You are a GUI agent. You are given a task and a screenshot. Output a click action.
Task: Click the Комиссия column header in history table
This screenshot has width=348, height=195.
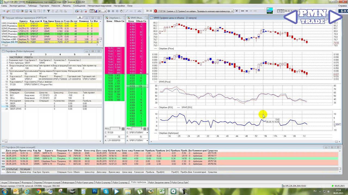tap(139, 150)
